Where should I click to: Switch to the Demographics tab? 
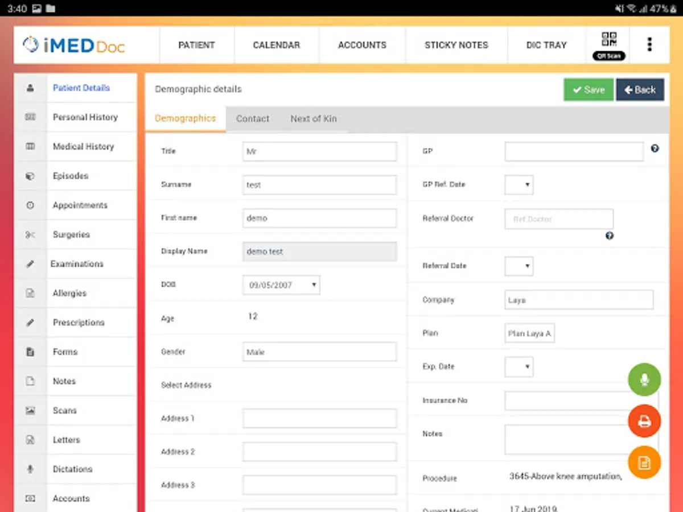tap(186, 119)
